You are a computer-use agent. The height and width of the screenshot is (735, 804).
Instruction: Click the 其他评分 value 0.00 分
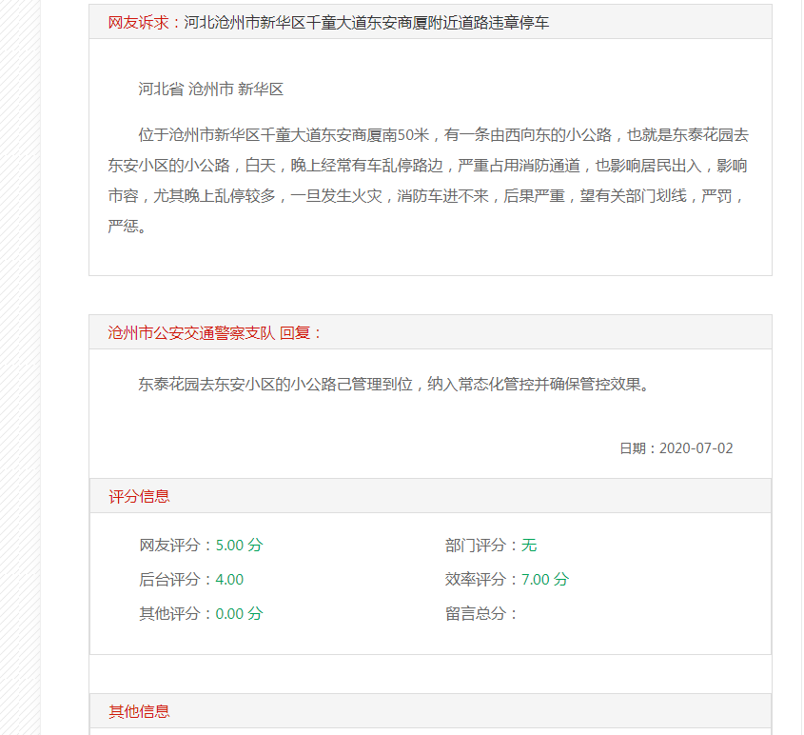[x=239, y=614]
